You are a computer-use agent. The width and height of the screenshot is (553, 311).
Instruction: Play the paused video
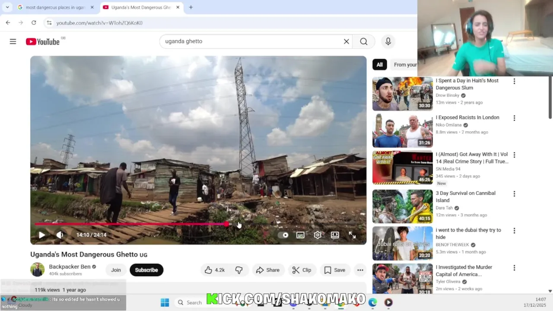[x=41, y=235]
